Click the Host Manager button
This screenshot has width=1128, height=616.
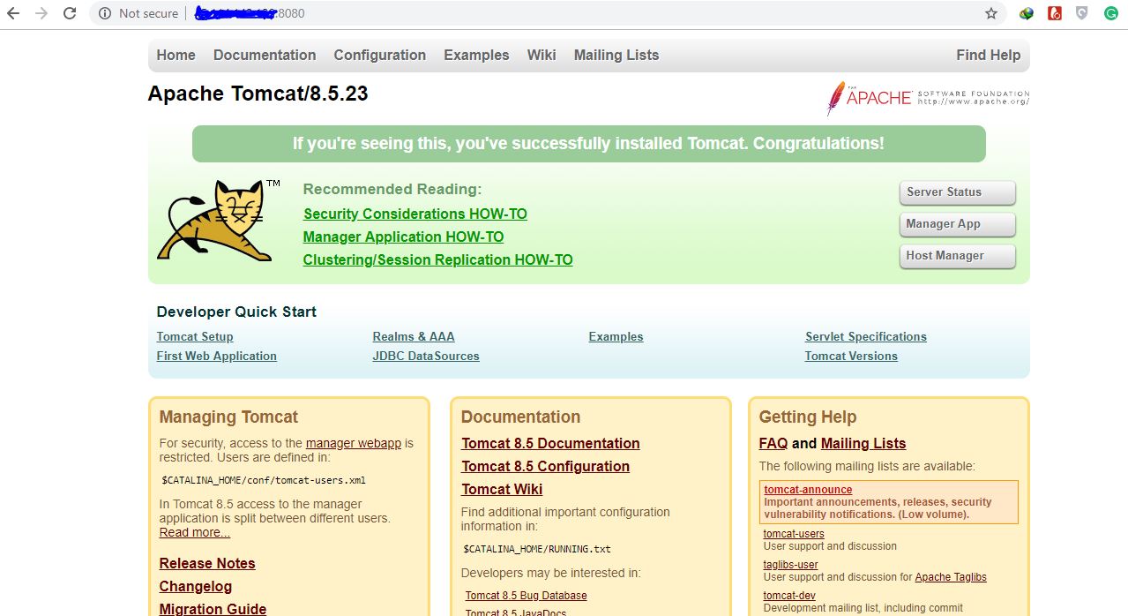[x=958, y=256]
